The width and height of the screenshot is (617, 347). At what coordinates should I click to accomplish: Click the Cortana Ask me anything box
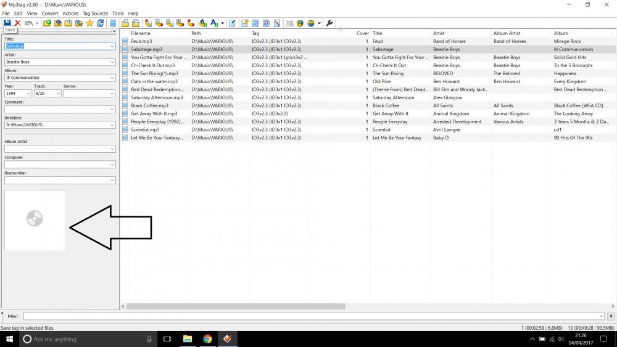tap(88, 339)
